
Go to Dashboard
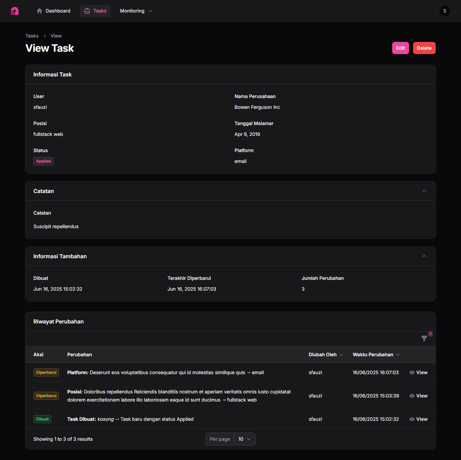53,11
